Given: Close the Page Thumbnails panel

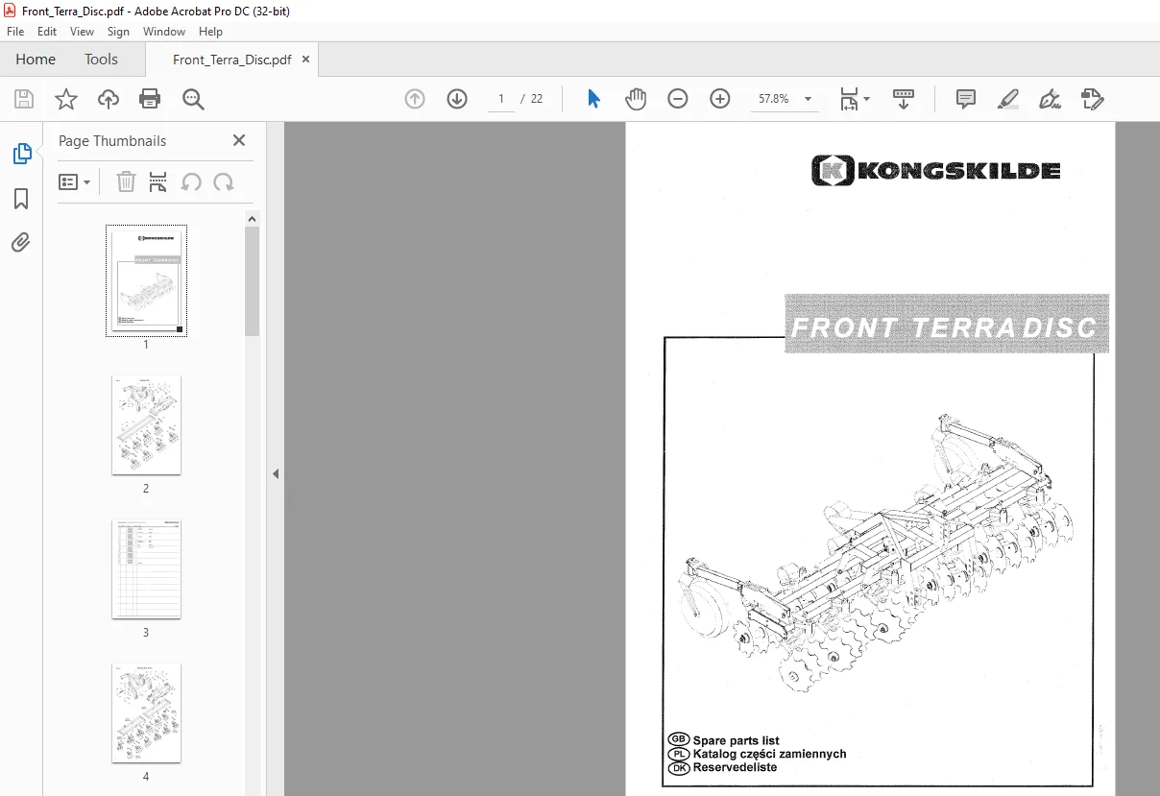Looking at the screenshot, I should (239, 140).
